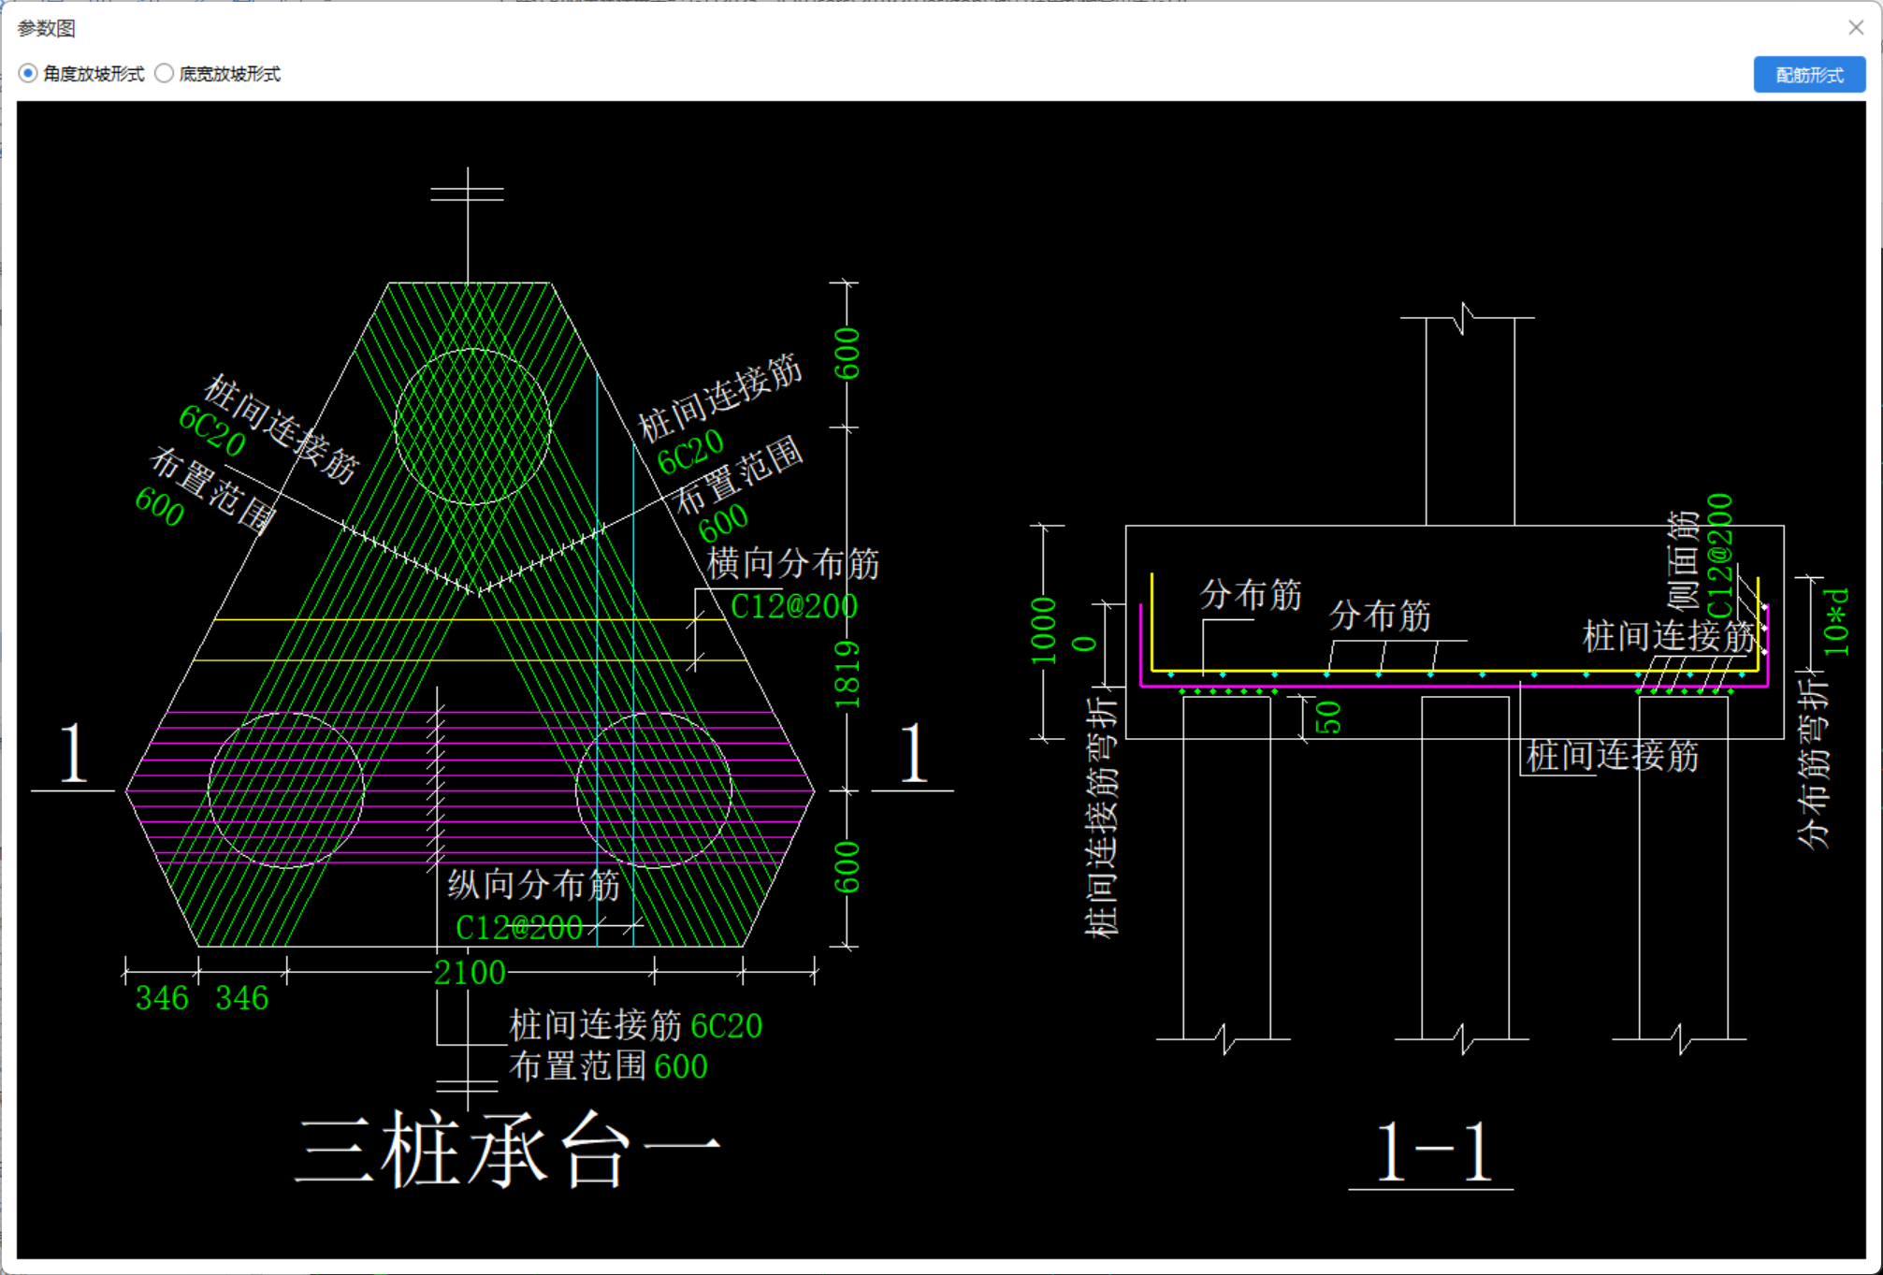The height and width of the screenshot is (1275, 1883).
Task: Click 6C20 after bottom 桩间连接筋 label
Action: point(727,1026)
